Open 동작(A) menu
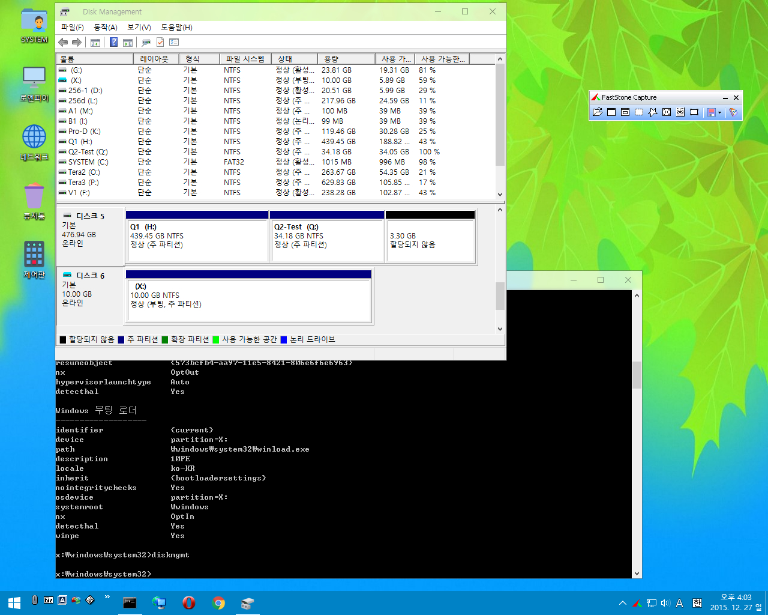This screenshot has width=768, height=615. click(106, 28)
